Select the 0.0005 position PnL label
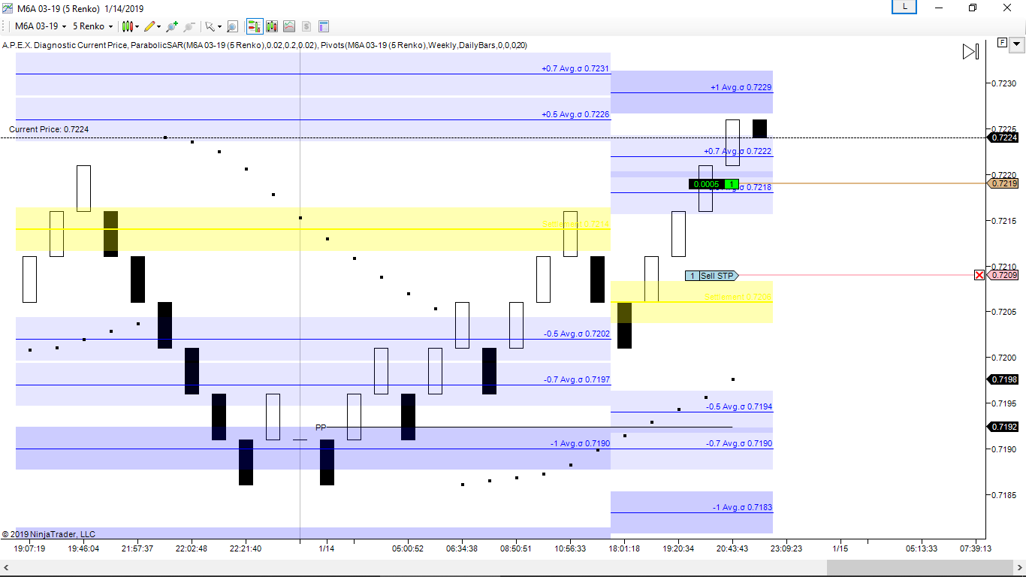The height and width of the screenshot is (577, 1026). (706, 184)
